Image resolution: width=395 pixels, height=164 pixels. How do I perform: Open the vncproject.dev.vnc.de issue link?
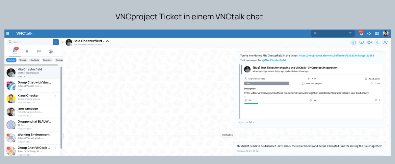[336, 56]
